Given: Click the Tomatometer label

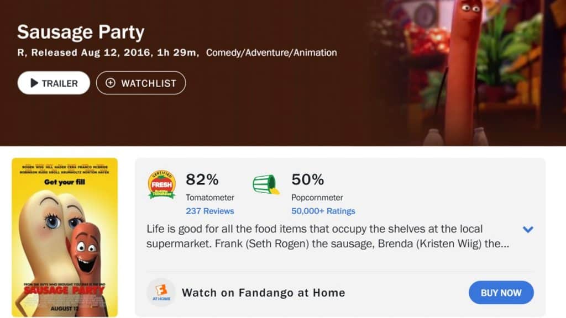Looking at the screenshot, I should click(210, 198).
